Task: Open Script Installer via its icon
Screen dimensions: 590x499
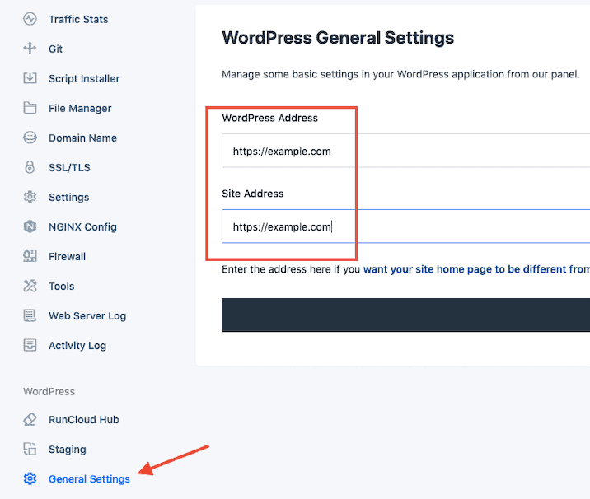Action: (x=30, y=78)
